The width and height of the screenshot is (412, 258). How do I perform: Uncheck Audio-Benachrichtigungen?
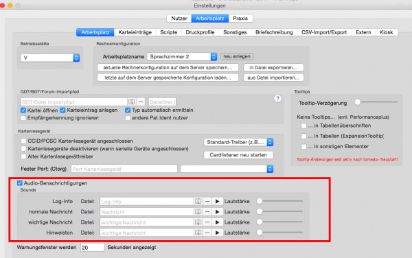(x=20, y=183)
